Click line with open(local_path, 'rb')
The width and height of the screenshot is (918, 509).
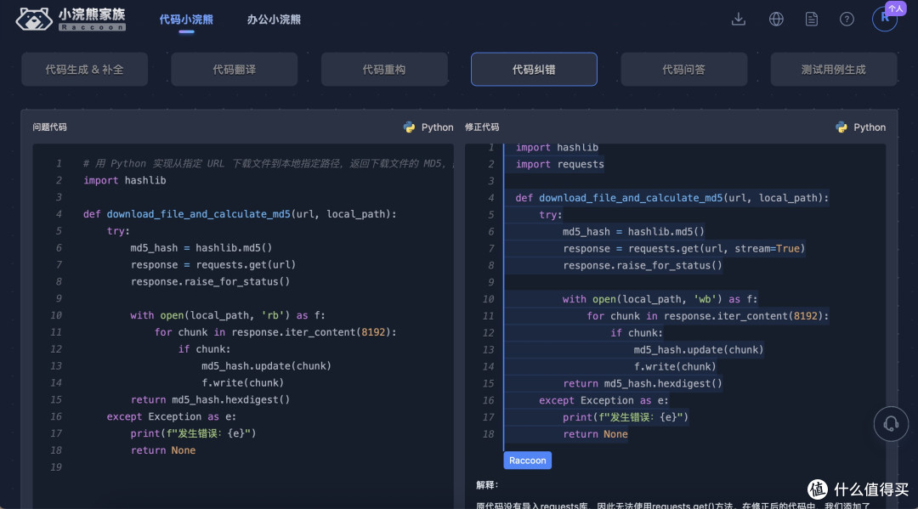(228, 315)
